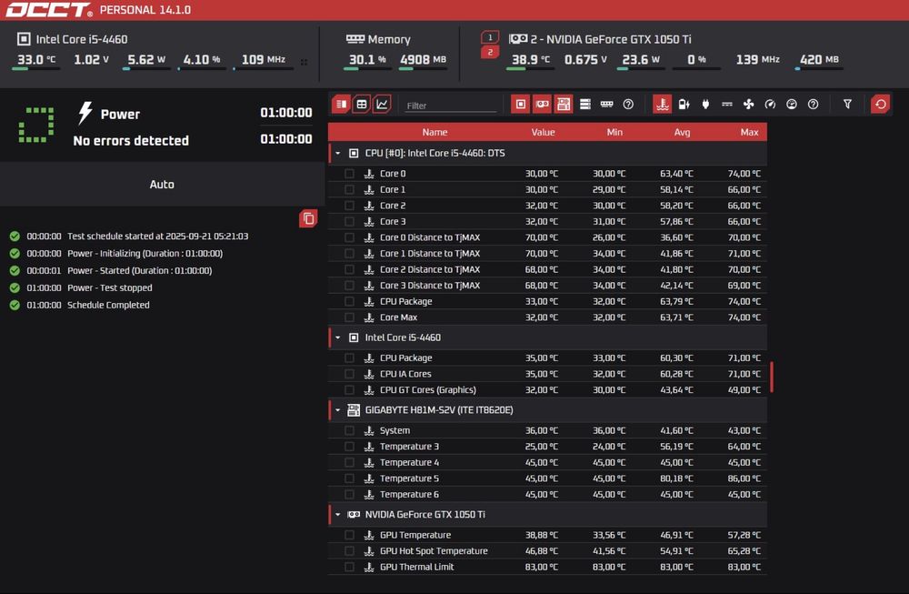Click the GPU Temperature row name
The width and height of the screenshot is (909, 594).
click(x=415, y=535)
